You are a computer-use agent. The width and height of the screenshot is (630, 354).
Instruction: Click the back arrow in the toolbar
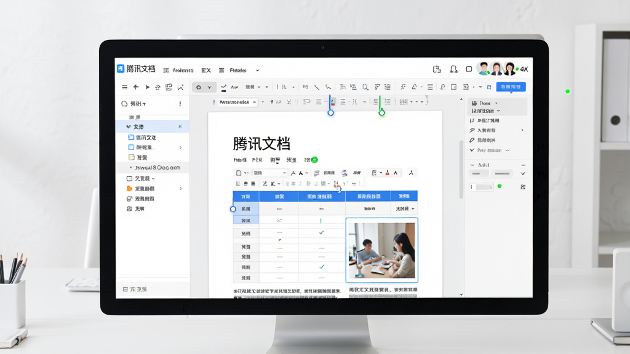click(x=136, y=87)
